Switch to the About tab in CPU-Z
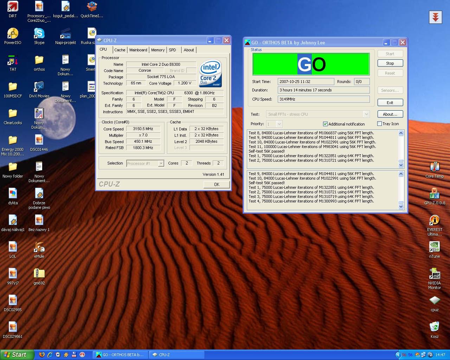The image size is (450, 360). coord(189,50)
